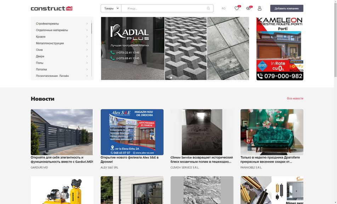Expand chevron next to Кровля
This screenshot has width=337, height=204.
87,37
